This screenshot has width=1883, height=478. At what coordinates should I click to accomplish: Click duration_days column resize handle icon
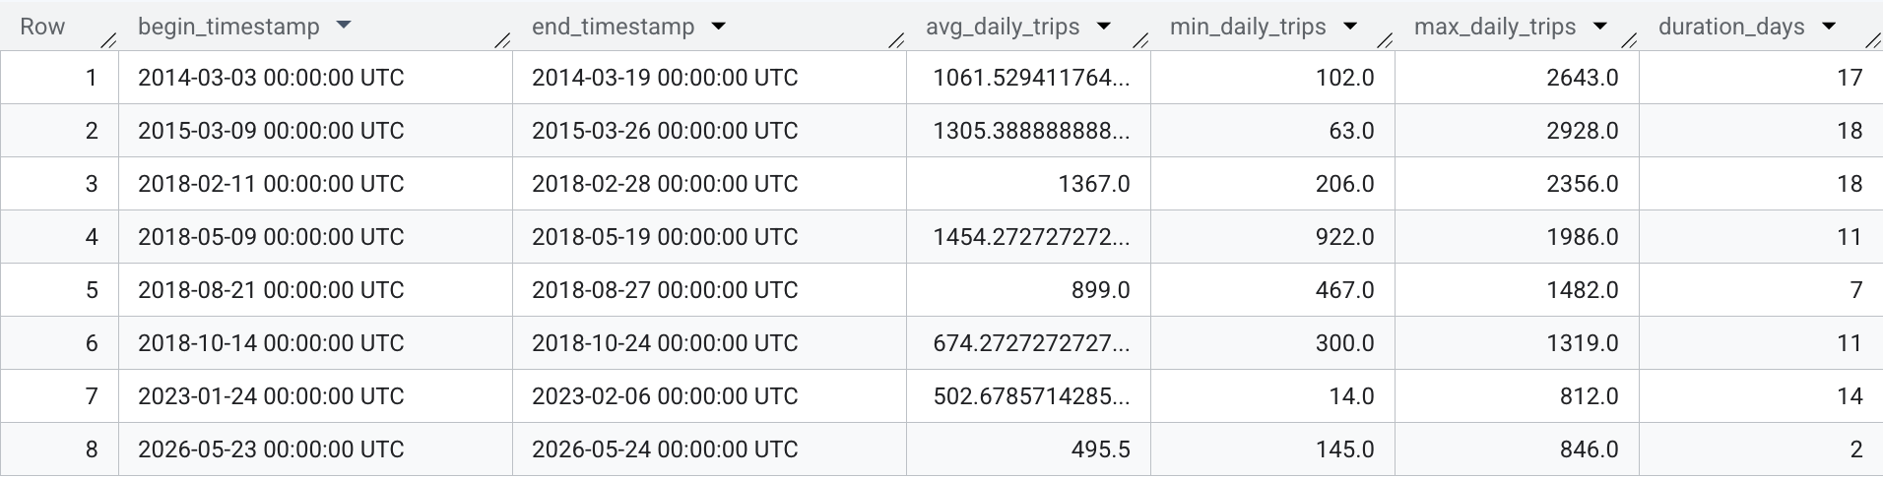tap(1873, 40)
